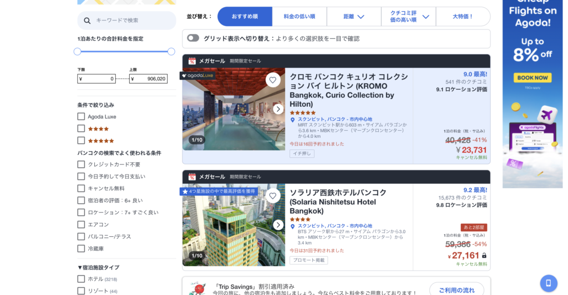Image resolution: width=568 pixels, height=295 pixels.
Task: Click the four-star rating of Solaria Nishitetsu
Action: click(x=300, y=219)
